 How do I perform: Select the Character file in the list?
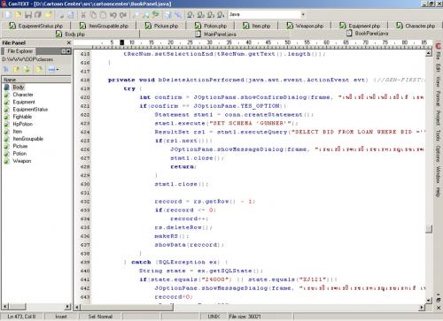23,95
